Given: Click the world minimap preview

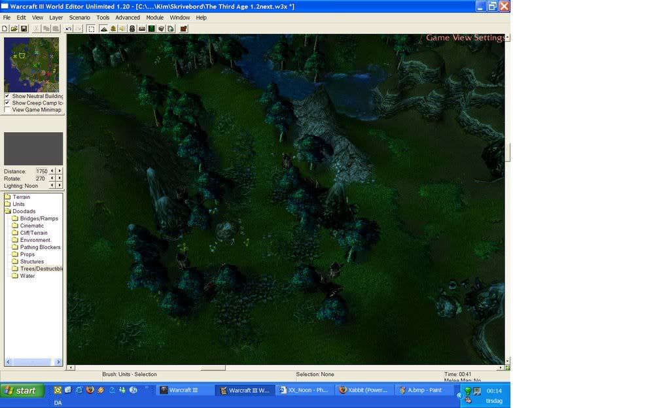Looking at the screenshot, I should point(31,65).
